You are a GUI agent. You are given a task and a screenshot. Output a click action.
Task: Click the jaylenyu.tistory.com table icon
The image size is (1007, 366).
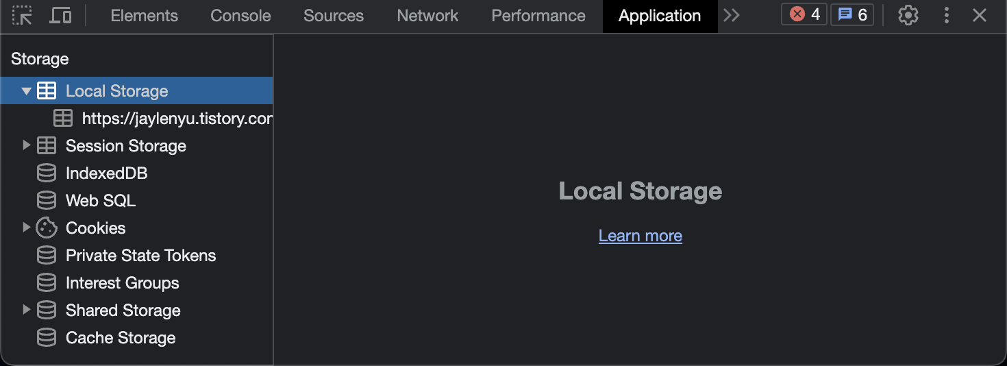pos(63,118)
